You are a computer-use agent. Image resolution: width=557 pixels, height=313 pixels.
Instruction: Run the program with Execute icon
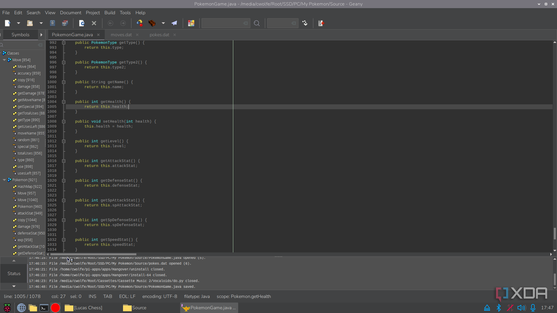click(x=174, y=23)
